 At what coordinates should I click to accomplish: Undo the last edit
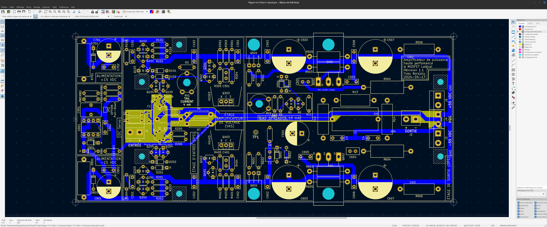coord(29,12)
